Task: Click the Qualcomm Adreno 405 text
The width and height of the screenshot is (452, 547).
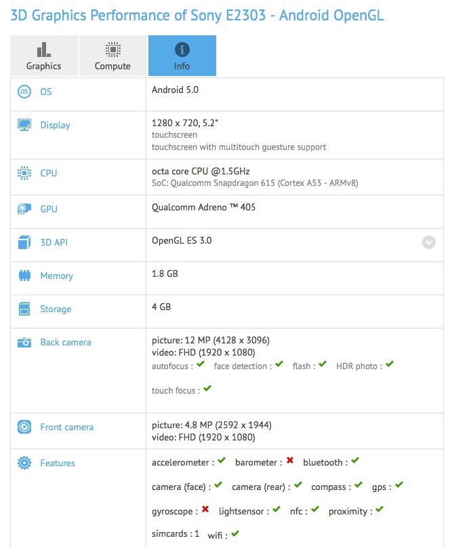Action: (204, 207)
